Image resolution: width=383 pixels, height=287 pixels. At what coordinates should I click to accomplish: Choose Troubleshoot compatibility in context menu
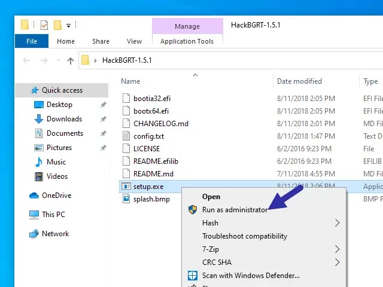[245, 236]
